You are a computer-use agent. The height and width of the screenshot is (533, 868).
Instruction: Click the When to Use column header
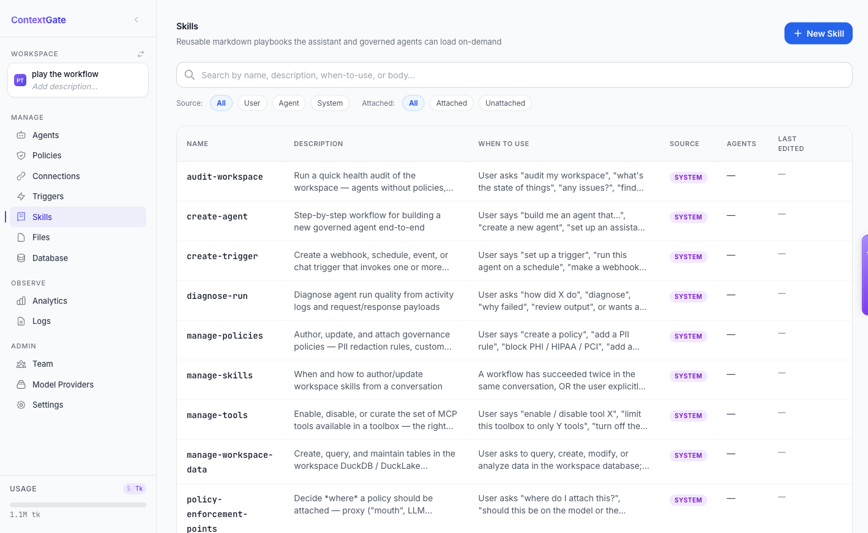click(503, 144)
